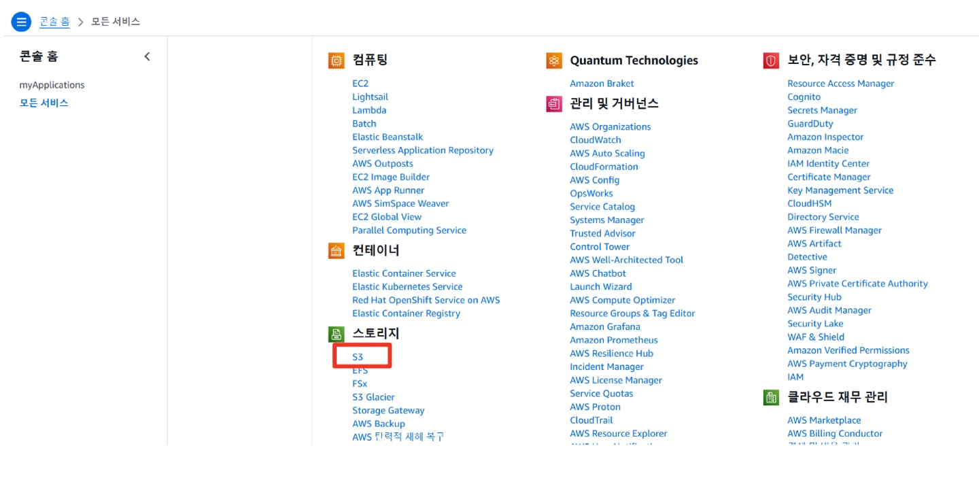Open AWS Payment Cryptography
The height and width of the screenshot is (478, 979).
(x=847, y=364)
